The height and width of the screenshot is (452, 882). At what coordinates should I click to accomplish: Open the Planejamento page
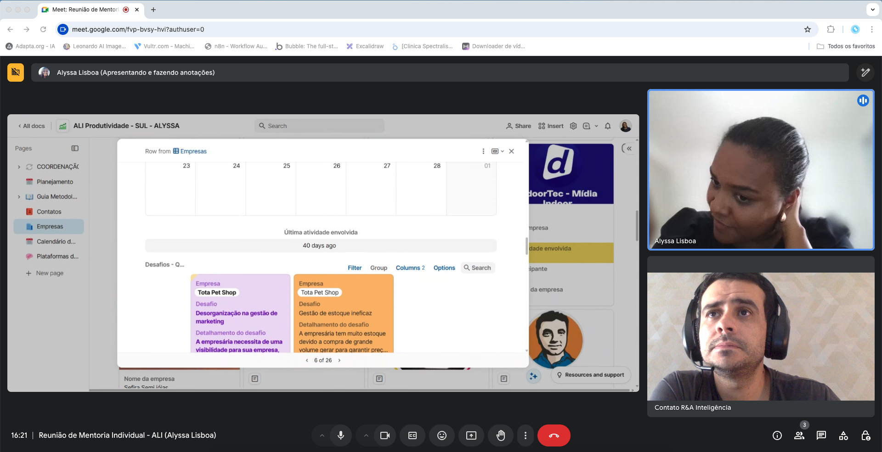pos(55,182)
